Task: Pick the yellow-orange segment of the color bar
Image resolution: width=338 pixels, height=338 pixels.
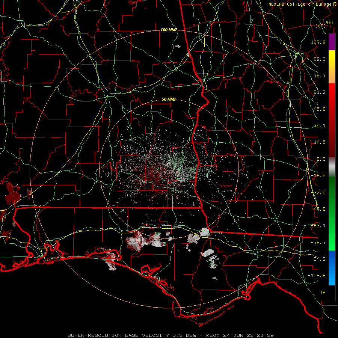Action: [x=332, y=67]
